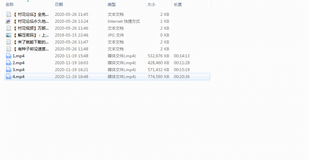Click the 长度 column header
The image size is (309, 160).
(178, 5)
